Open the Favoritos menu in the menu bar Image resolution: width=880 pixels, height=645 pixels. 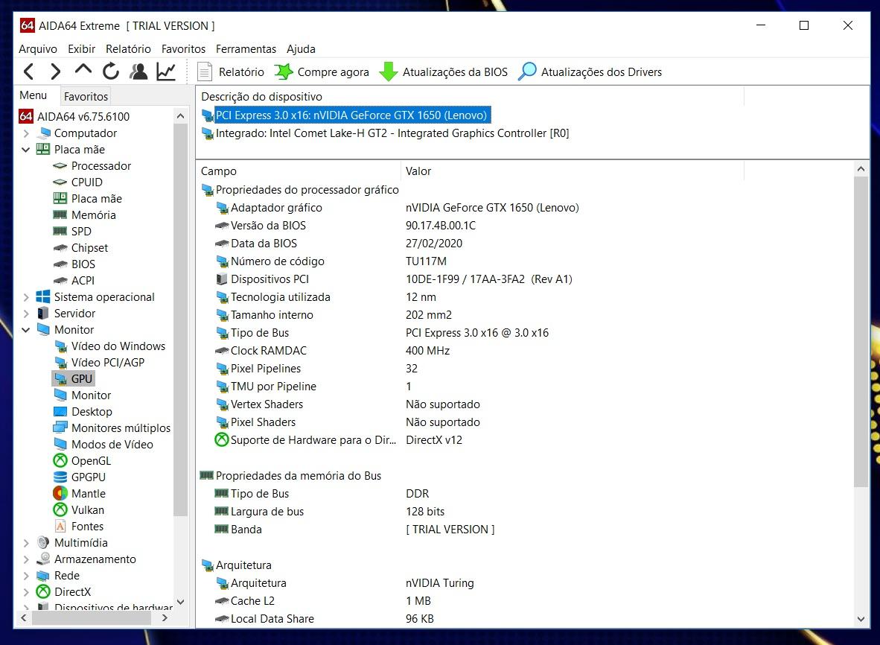(x=183, y=49)
